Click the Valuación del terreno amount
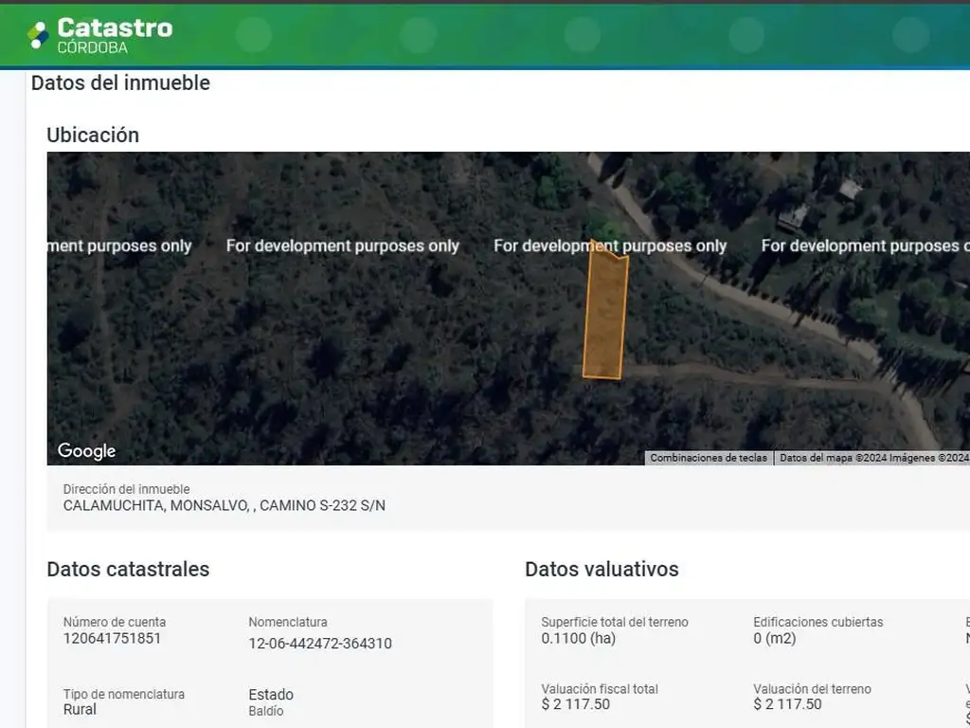The image size is (970, 728). coord(787,704)
